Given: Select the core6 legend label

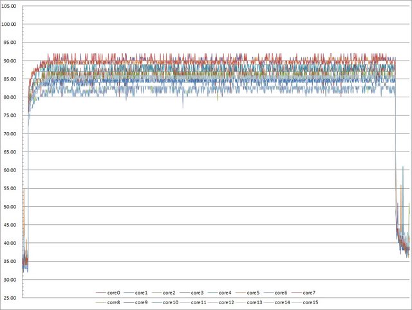Looking at the screenshot, I should click(x=283, y=293).
